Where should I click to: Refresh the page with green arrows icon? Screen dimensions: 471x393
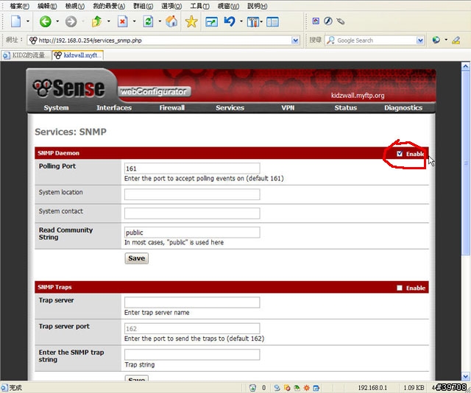pyautogui.click(x=148, y=21)
